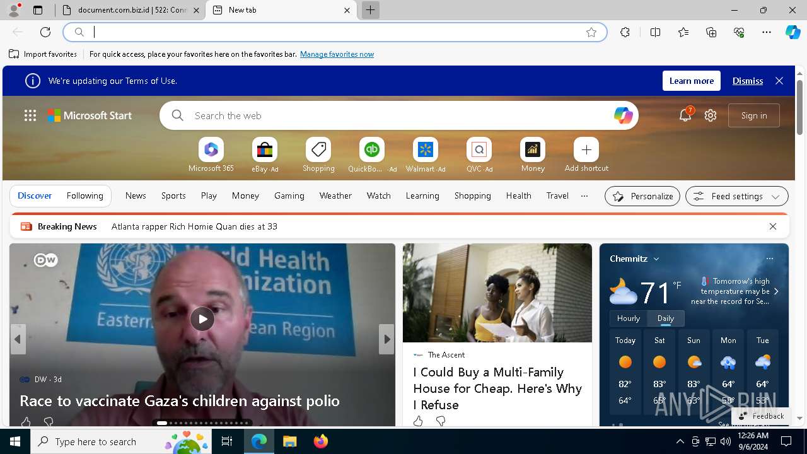Show next weather alert arrow
The width and height of the screenshot is (807, 454).
(x=776, y=291)
